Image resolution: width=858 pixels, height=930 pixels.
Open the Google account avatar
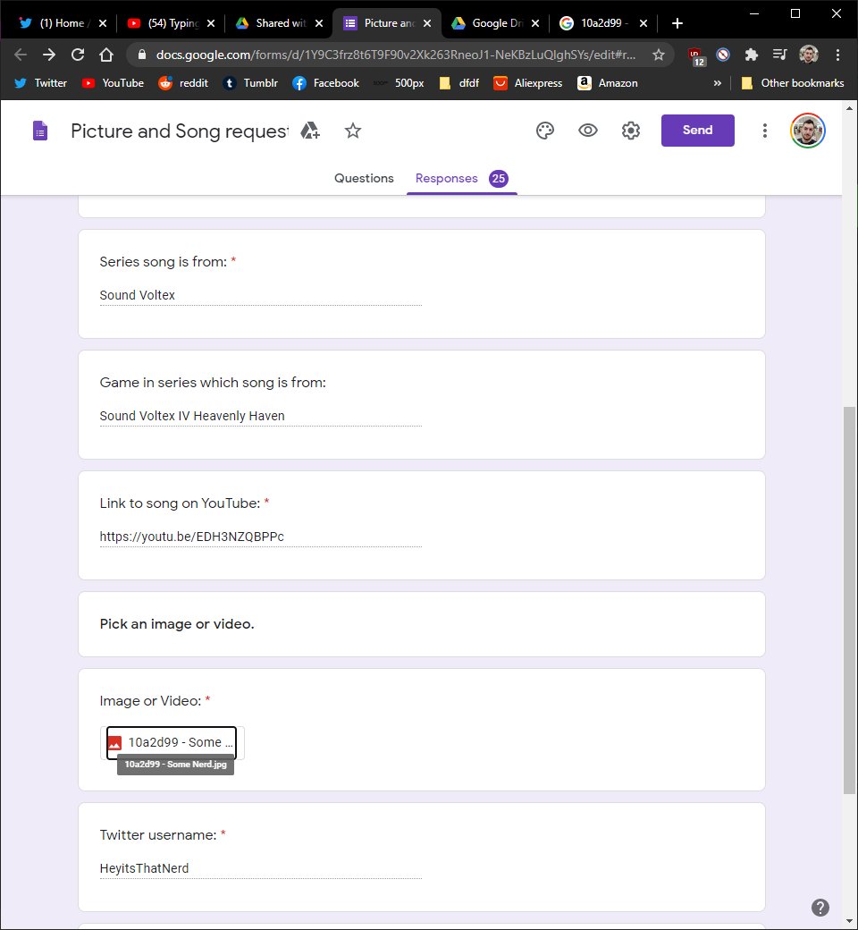pyautogui.click(x=808, y=131)
